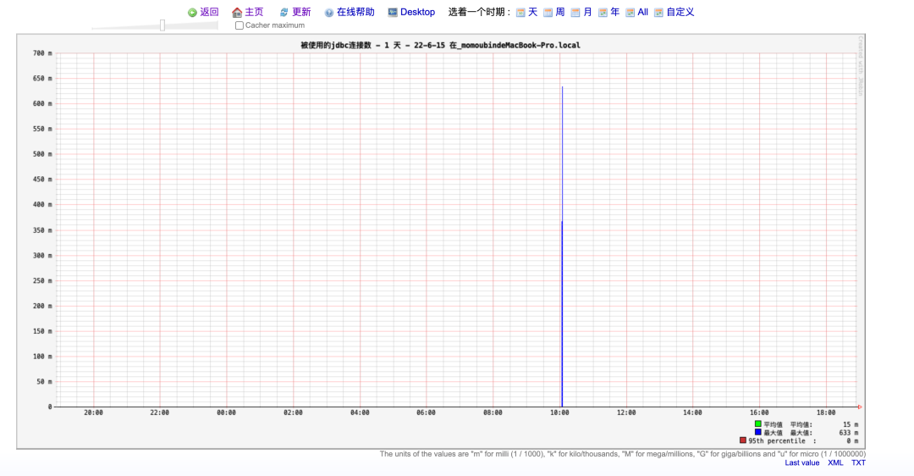Click the 633 m maximum value in the legend

point(848,433)
